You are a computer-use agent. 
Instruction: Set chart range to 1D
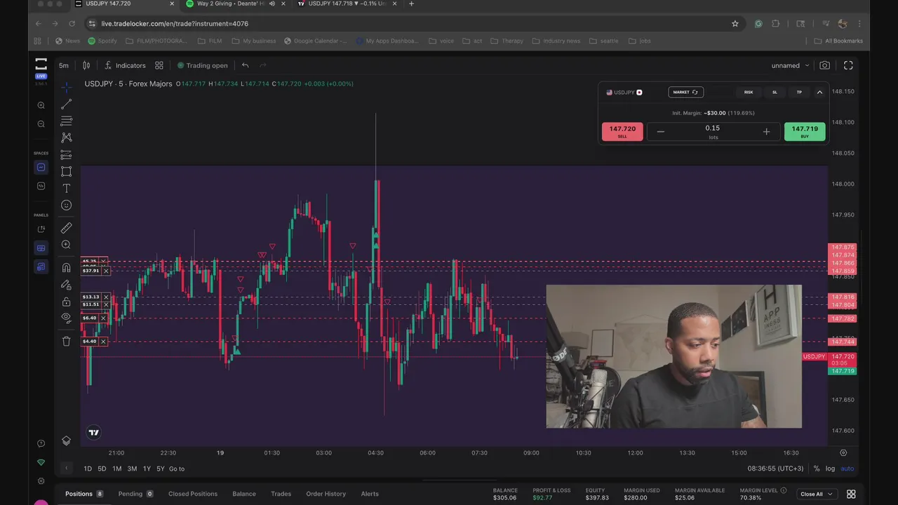(88, 469)
